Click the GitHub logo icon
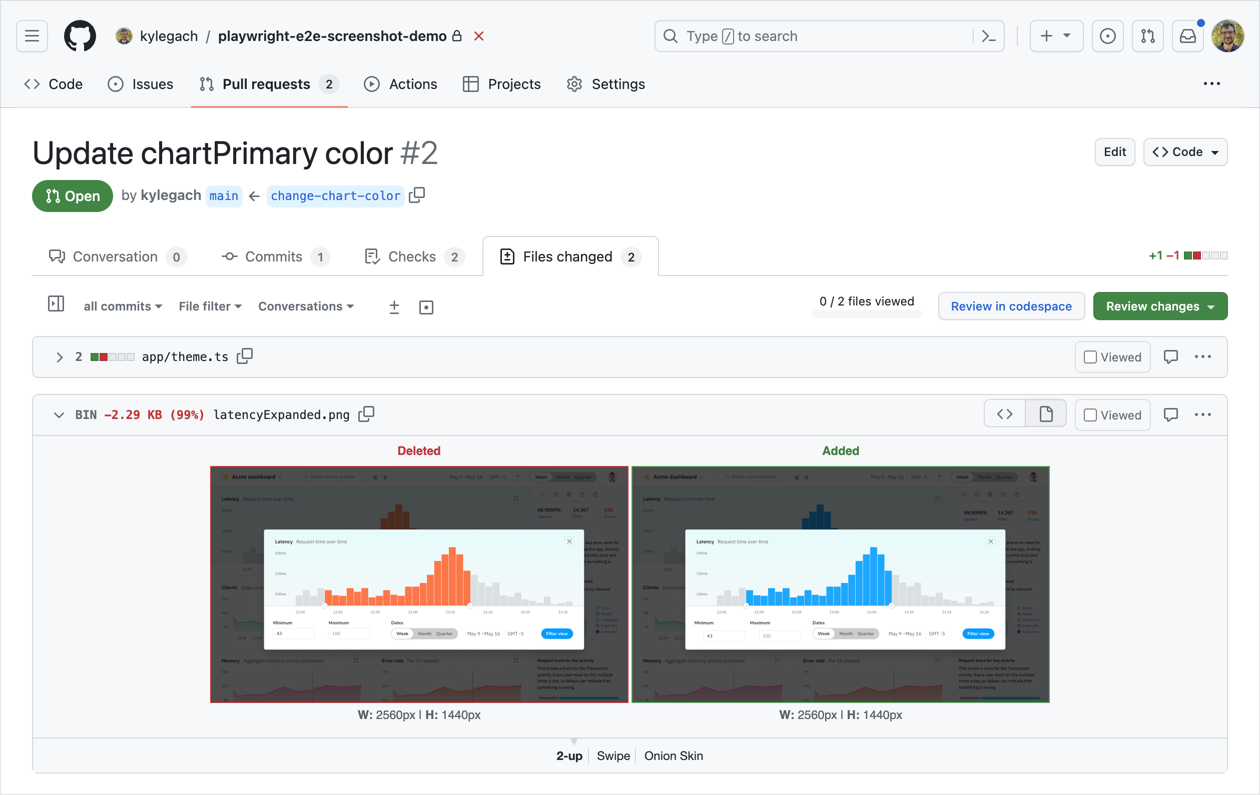Viewport: 1260px width, 795px height. coord(80,36)
